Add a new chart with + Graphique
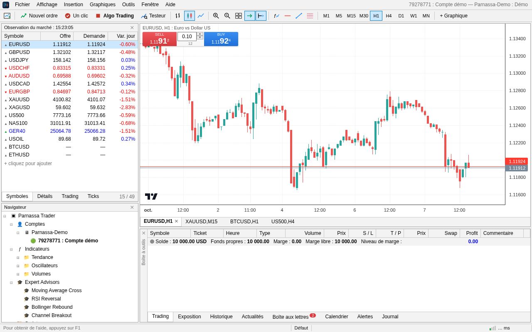 pyautogui.click(x=454, y=16)
